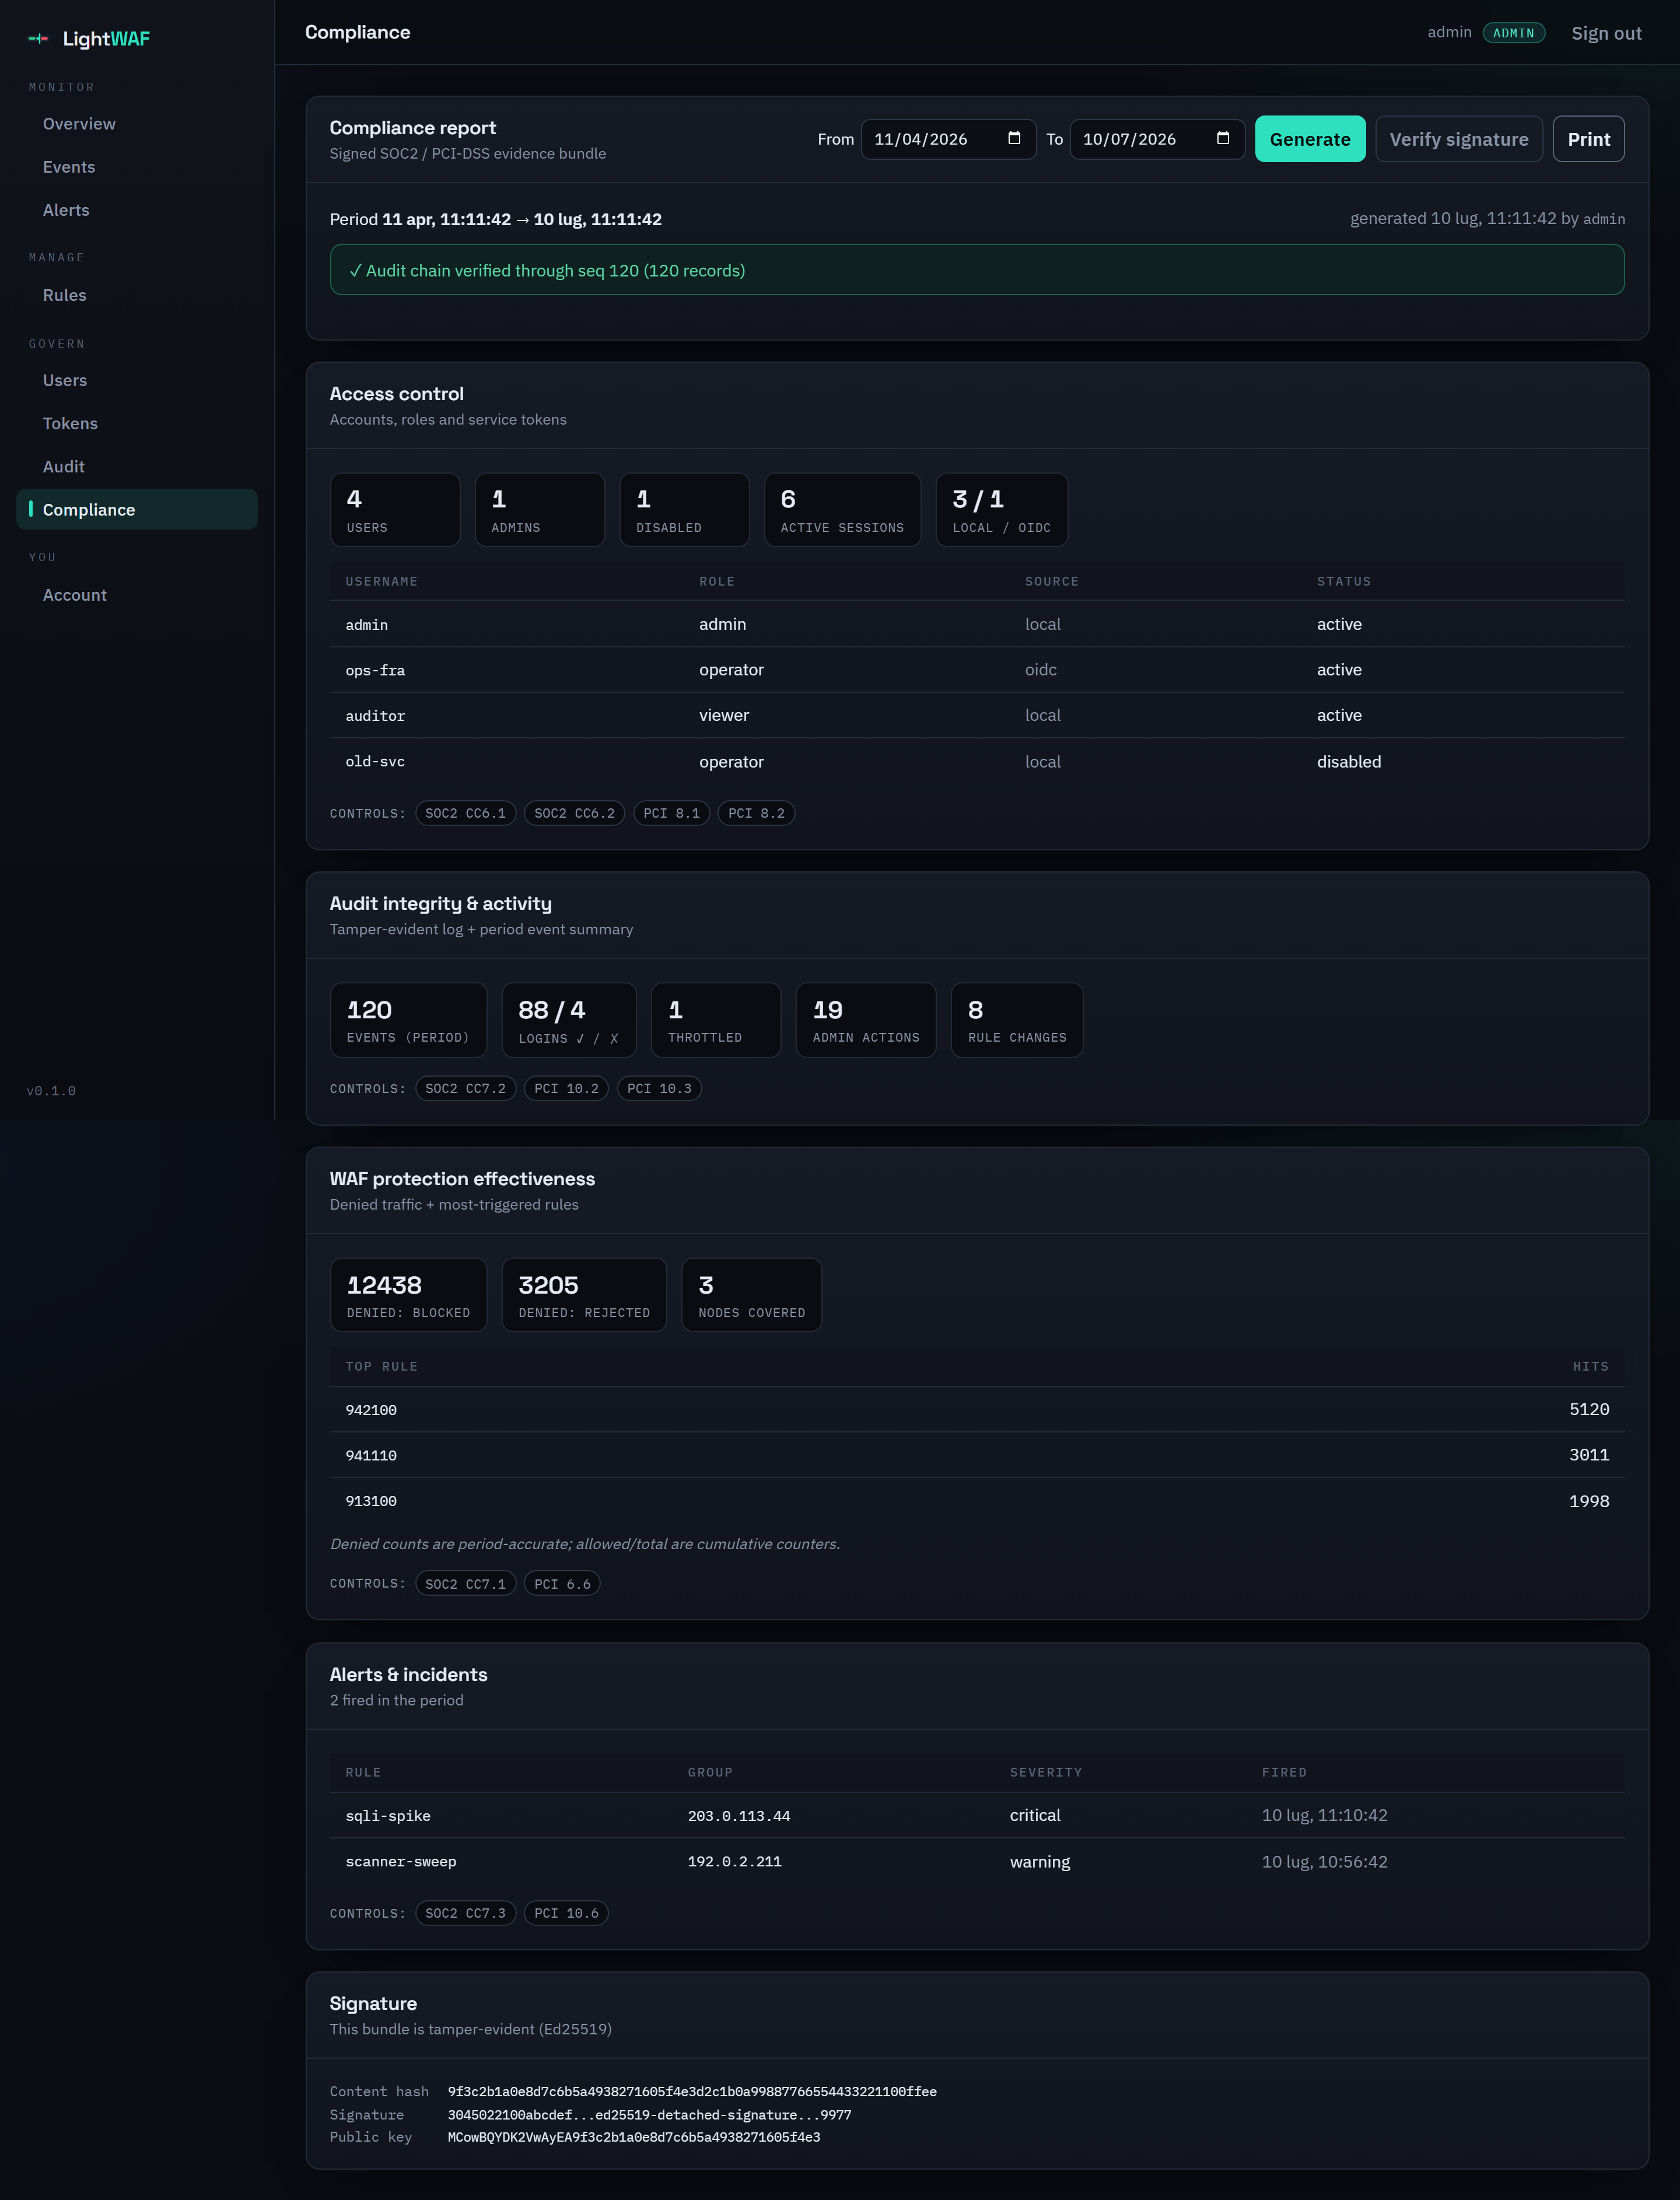Viewport: 1680px width, 2200px height.
Task: Click the Throttled stat card
Action: point(716,1020)
